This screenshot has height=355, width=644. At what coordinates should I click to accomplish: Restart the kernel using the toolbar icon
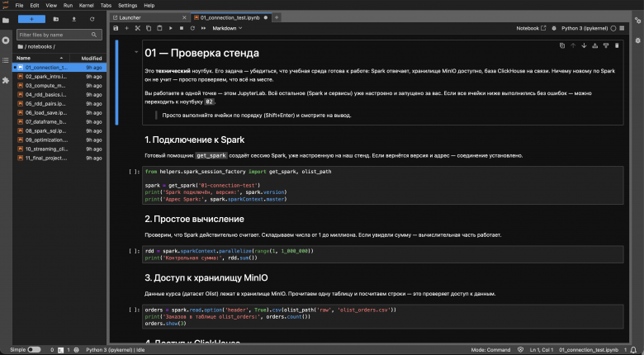pos(192,28)
